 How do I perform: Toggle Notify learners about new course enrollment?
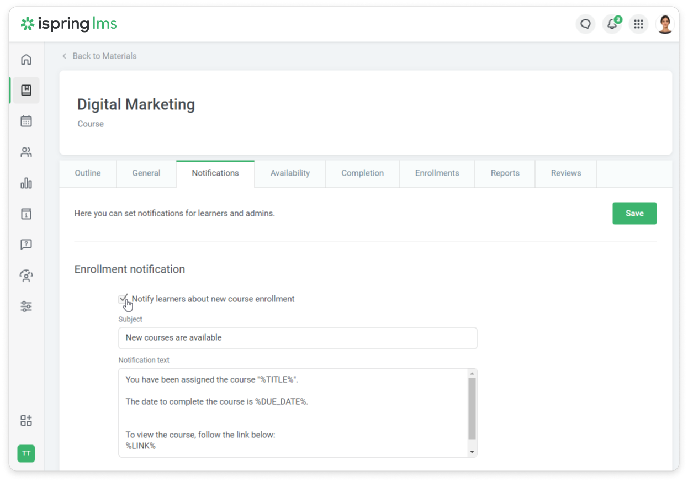click(x=123, y=299)
